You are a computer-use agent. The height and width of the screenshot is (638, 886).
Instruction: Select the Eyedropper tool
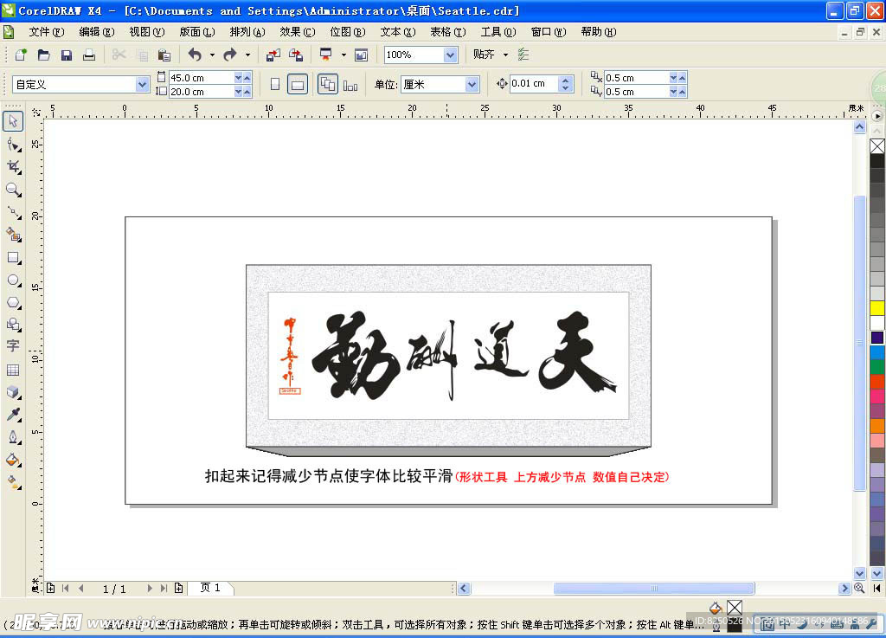[13, 415]
